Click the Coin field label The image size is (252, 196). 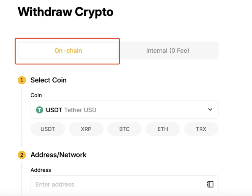36,95
